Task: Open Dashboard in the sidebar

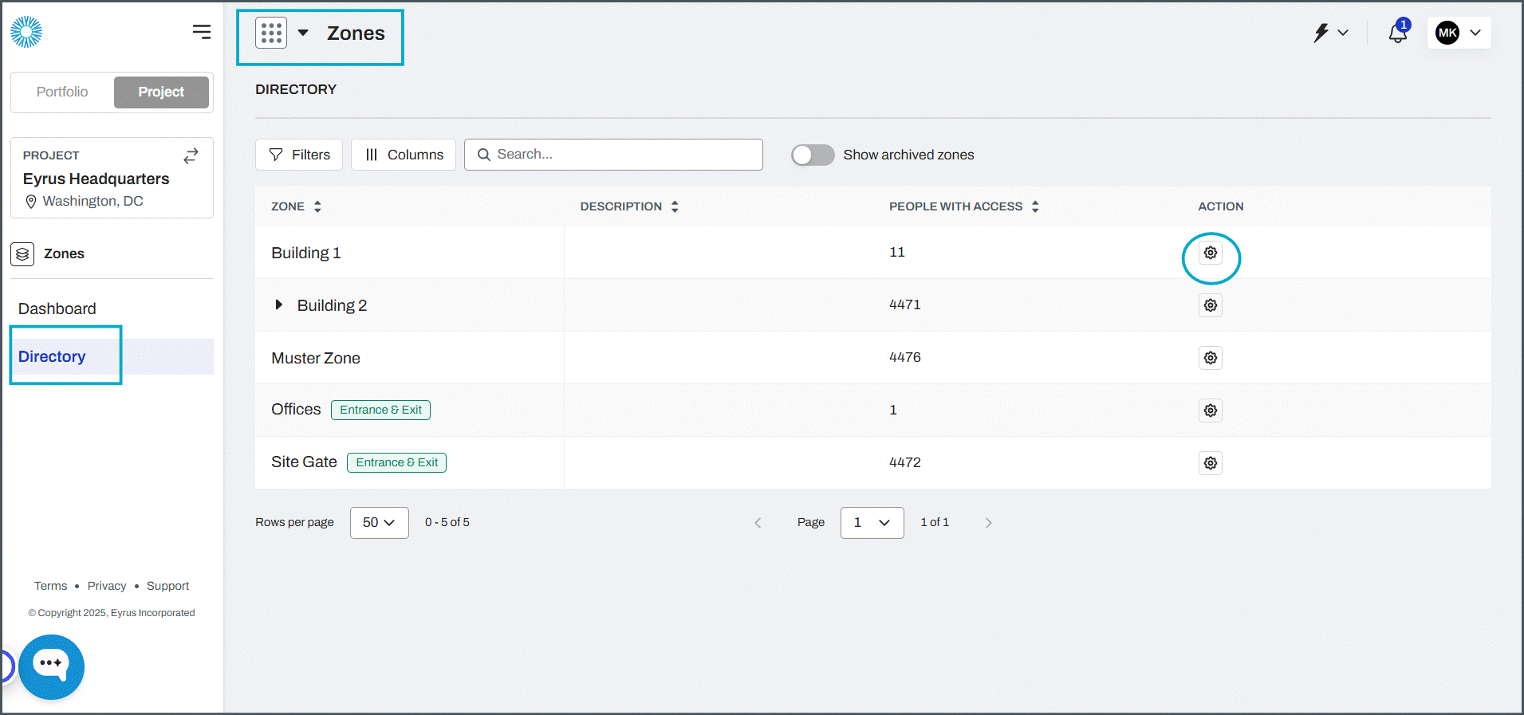Action: pyautogui.click(x=57, y=308)
